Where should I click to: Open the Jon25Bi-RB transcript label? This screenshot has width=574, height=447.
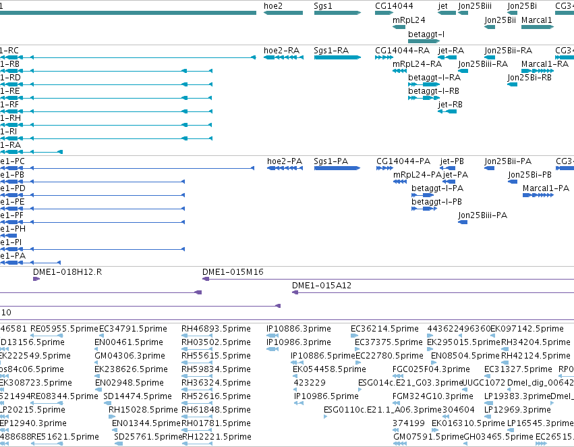(x=529, y=77)
